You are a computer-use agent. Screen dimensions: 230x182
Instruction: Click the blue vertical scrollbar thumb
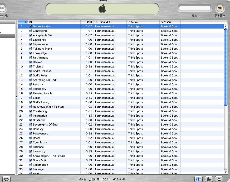click(226, 67)
